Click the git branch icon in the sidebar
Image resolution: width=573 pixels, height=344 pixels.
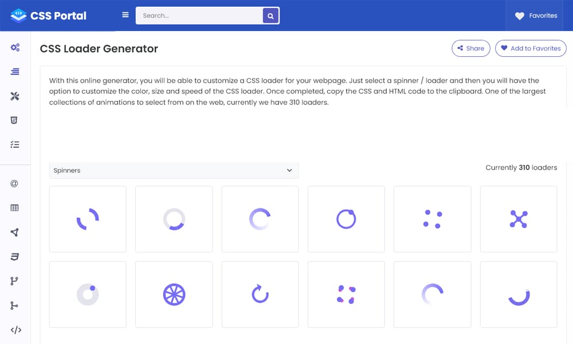(x=15, y=280)
